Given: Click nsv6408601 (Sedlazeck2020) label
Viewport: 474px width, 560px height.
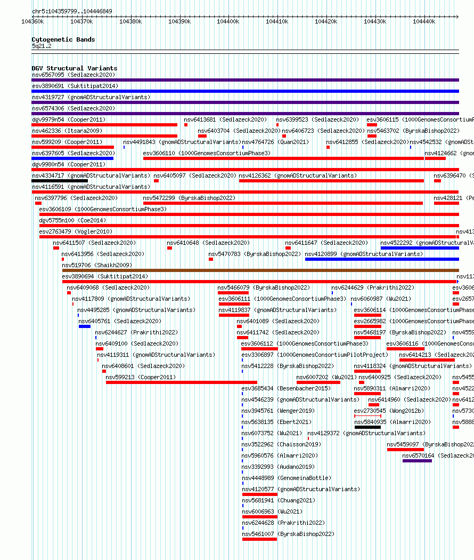Looking at the screenshot, I should pos(143,366).
